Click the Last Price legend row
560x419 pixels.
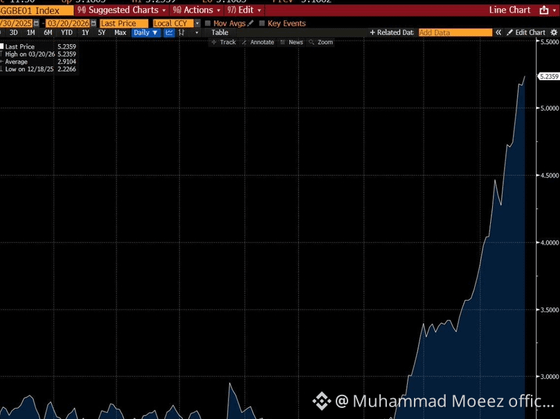[38, 46]
